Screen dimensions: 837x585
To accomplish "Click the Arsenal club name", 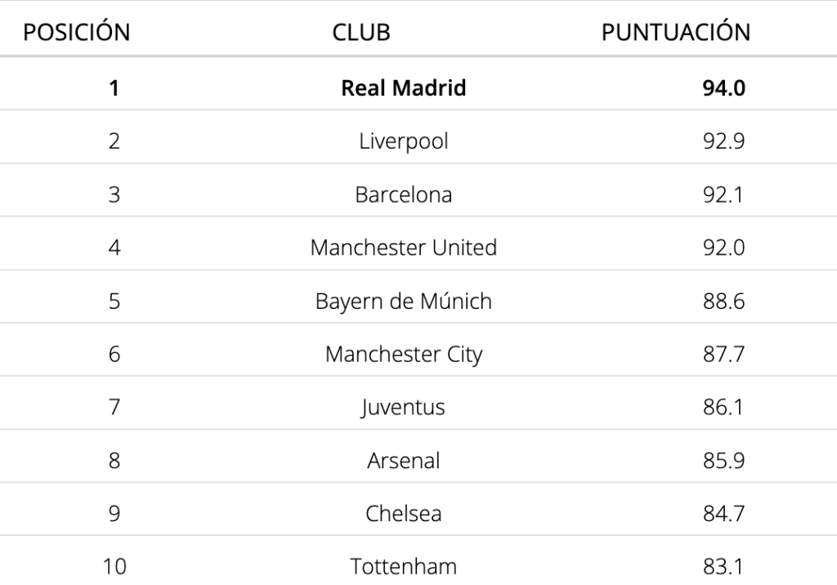I will [x=404, y=461].
